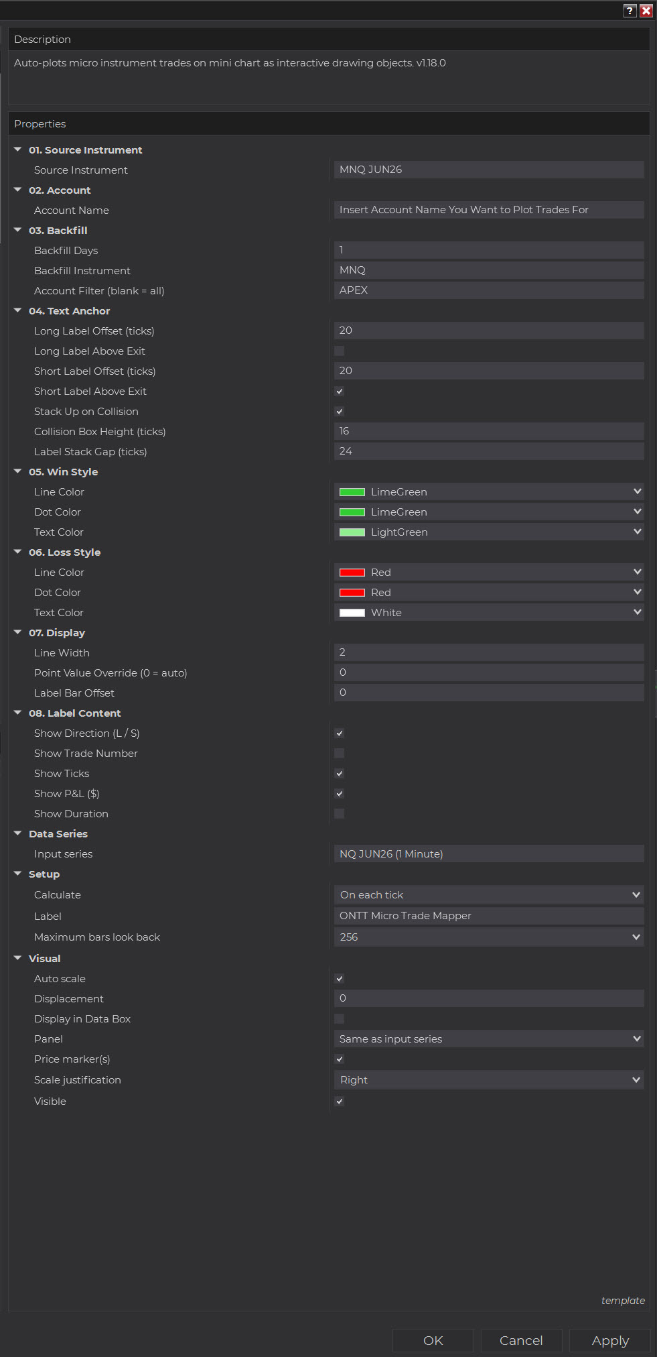The image size is (657, 1357).
Task: Toggle Long Label Above Exit checkbox
Action: tap(340, 351)
